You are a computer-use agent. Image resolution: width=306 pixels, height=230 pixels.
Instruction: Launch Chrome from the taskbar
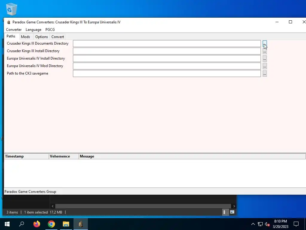51,224
